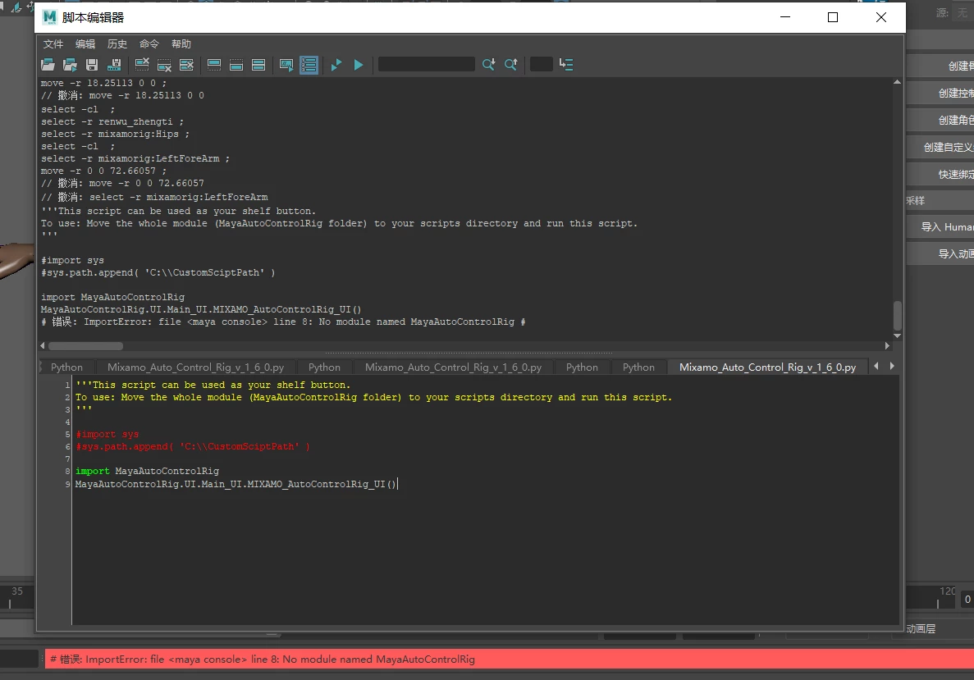Click Save Script to Shelf icon

click(114, 64)
